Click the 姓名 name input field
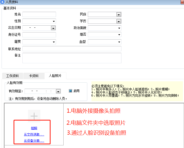Viewport: 184px width, 148px height. click(x=39, y=14)
